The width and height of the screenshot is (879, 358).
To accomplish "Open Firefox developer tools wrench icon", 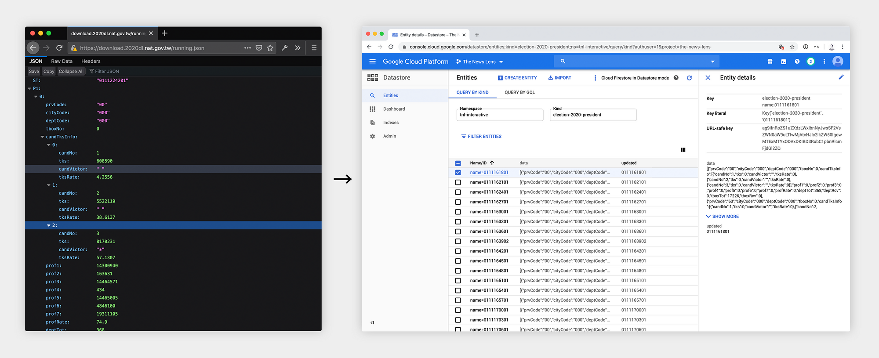I will 285,48.
